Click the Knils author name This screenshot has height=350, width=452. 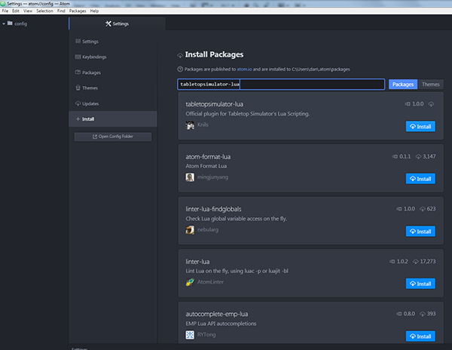coord(203,124)
